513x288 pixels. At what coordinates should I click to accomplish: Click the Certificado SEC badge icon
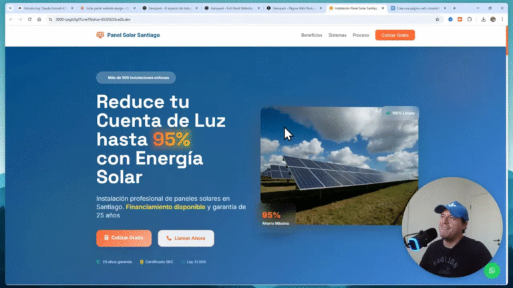[142, 262]
